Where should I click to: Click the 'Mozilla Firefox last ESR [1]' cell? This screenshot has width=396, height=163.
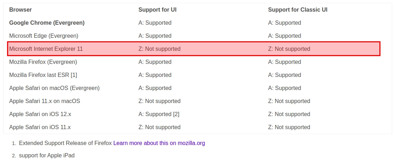coord(43,75)
